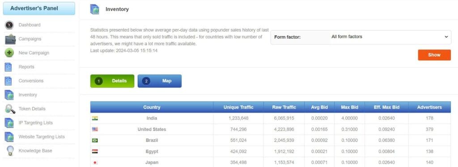
Task: Click the IP Targeting Lists icon
Action: point(9,123)
